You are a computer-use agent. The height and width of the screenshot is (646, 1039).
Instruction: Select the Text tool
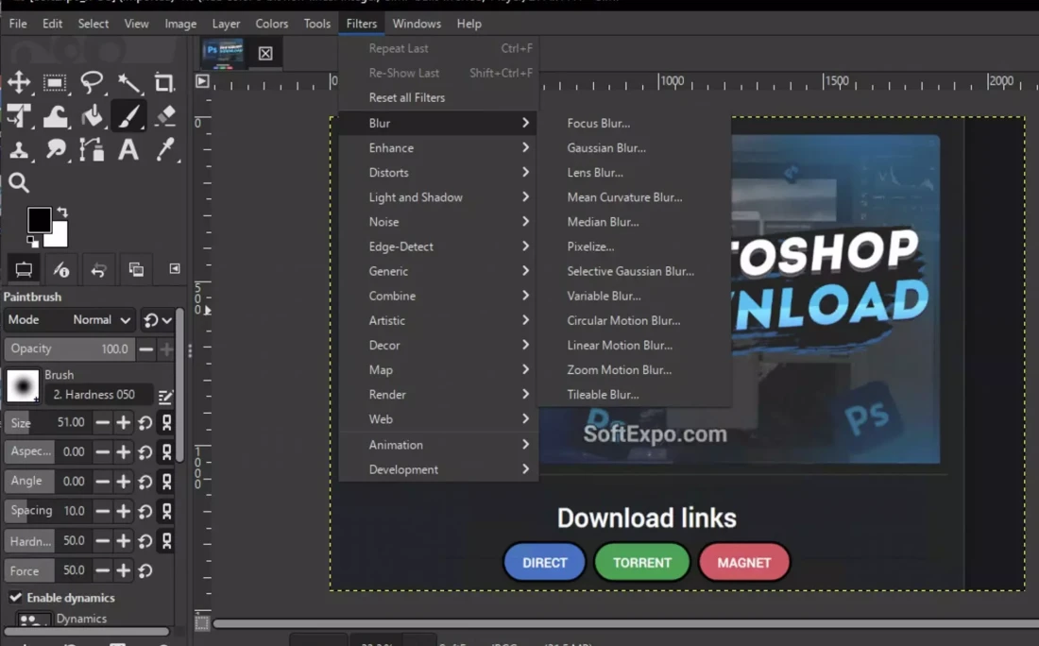[128, 149]
